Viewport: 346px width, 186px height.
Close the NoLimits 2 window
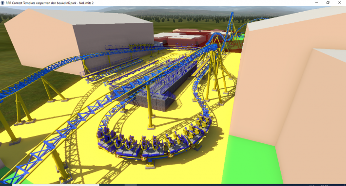click(340, 3)
